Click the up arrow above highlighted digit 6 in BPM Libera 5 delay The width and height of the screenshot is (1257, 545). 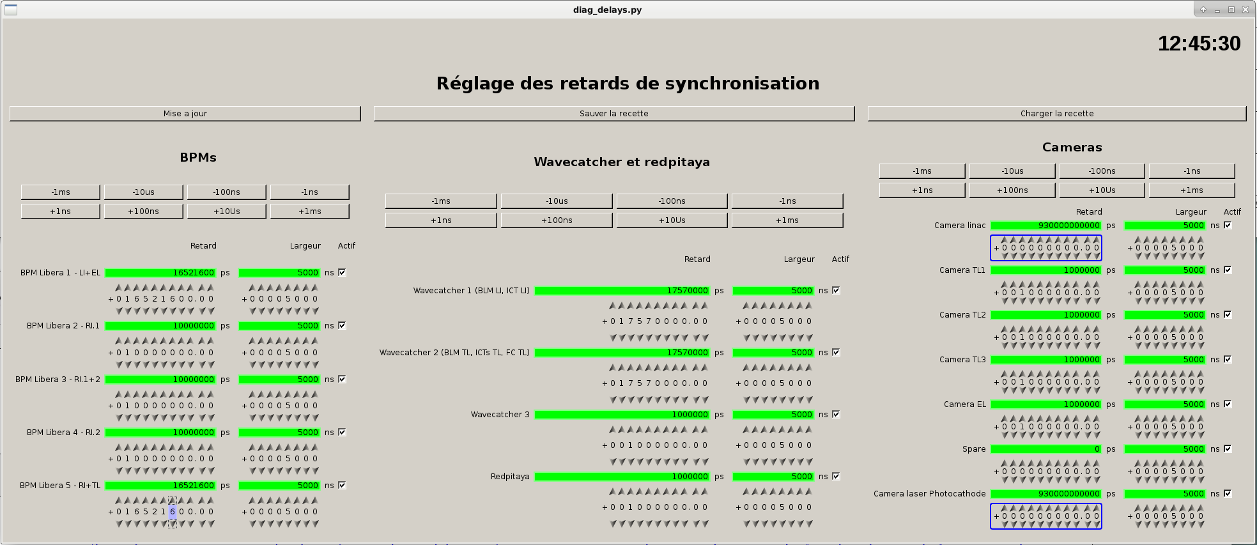click(x=173, y=500)
